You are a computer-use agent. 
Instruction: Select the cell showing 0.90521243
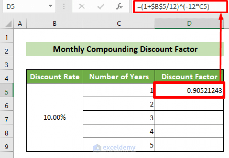[189, 90]
